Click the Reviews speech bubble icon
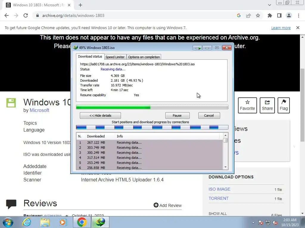This screenshot has width=305, height=228. [11, 204]
